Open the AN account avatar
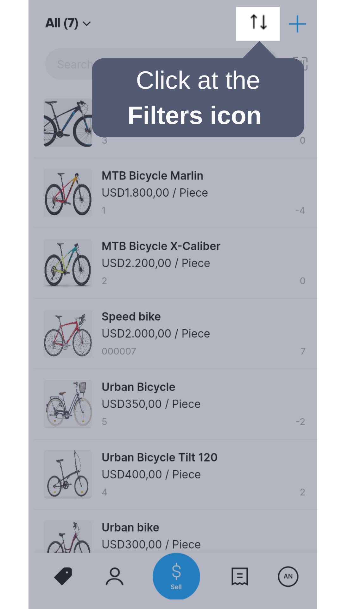Screen dimensions: 342x609 pyautogui.click(x=288, y=576)
